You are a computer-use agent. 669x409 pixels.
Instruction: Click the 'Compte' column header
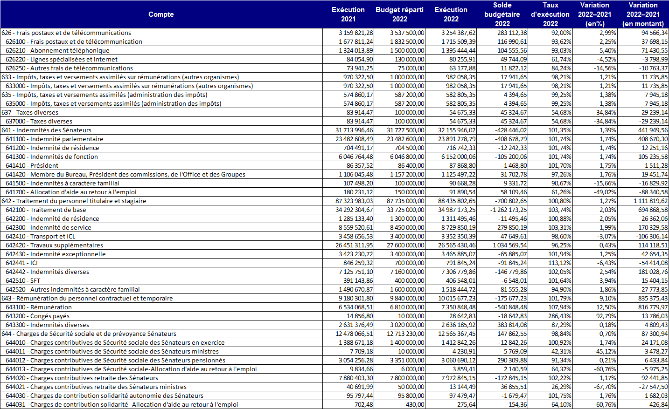point(161,14)
